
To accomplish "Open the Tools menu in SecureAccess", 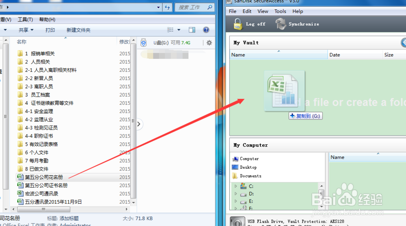I will (280, 11).
